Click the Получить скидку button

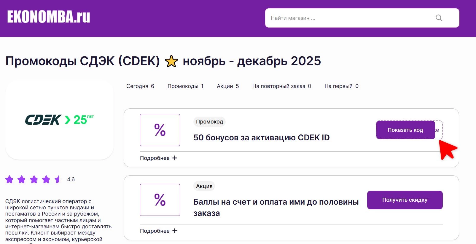[405, 200]
